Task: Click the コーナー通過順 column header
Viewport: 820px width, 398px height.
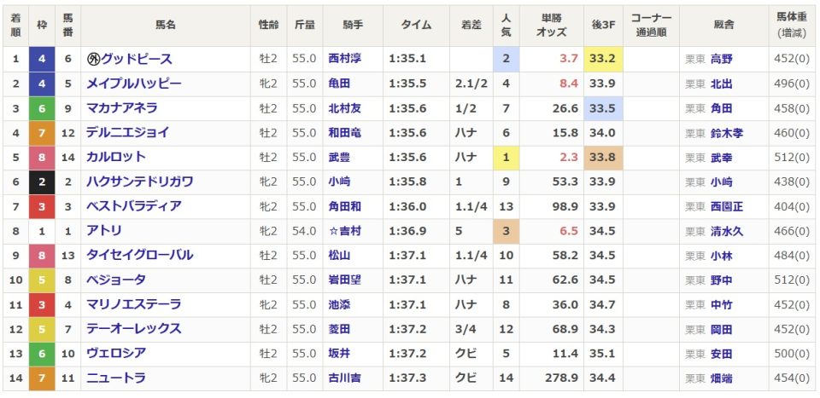Action: 652,26
